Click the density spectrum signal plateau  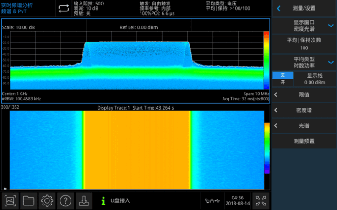(x=137, y=52)
